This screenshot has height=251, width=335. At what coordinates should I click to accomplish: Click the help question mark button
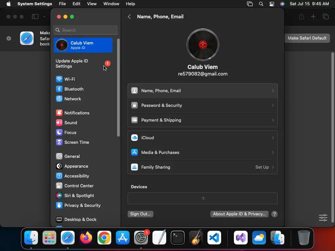pos(274,214)
